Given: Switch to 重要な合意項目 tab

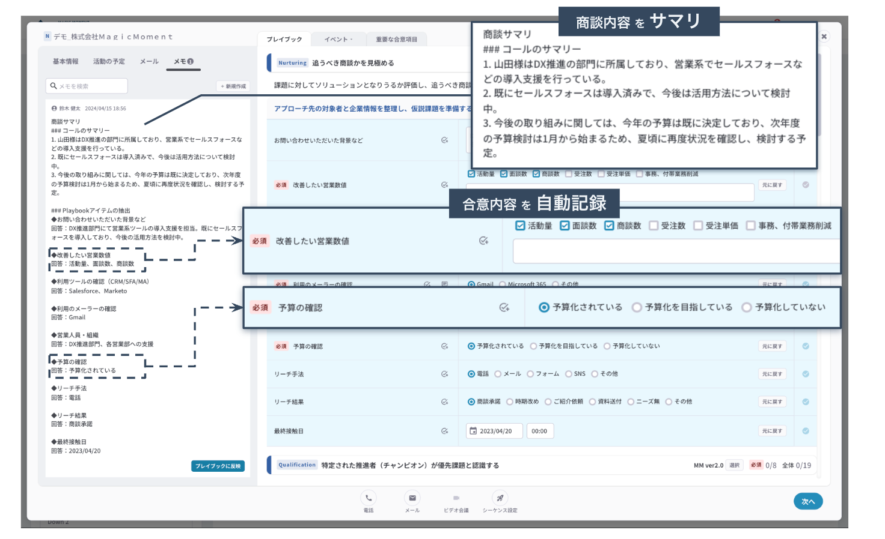Looking at the screenshot, I should [396, 39].
